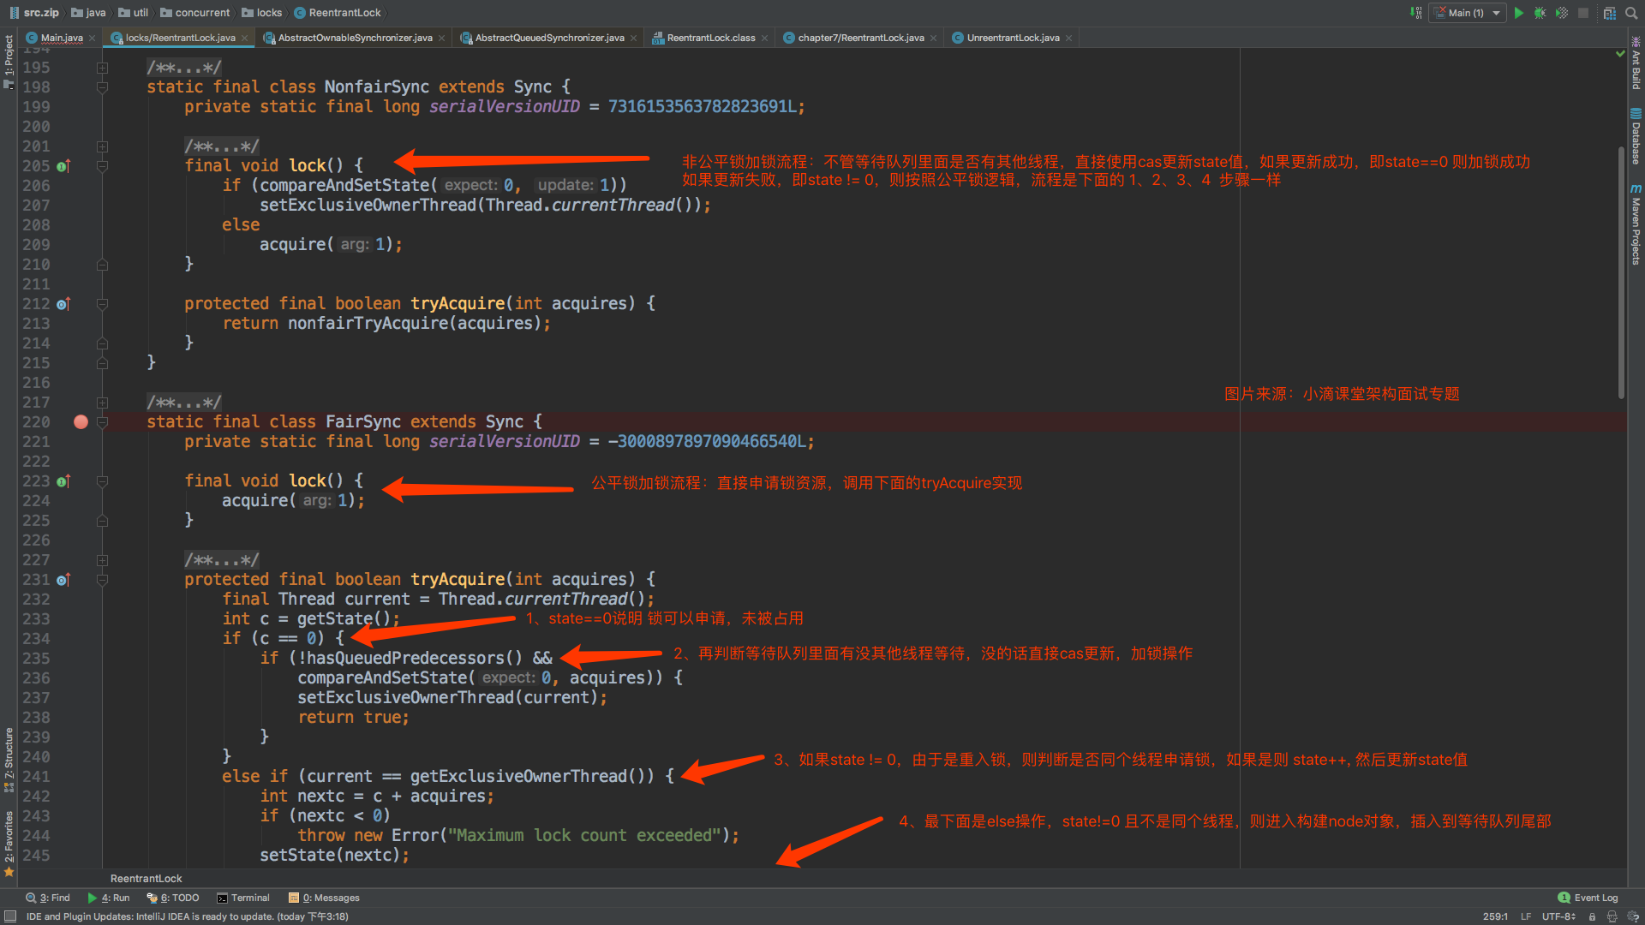
Task: Expand folded comment on line 195
Action: coord(102,68)
